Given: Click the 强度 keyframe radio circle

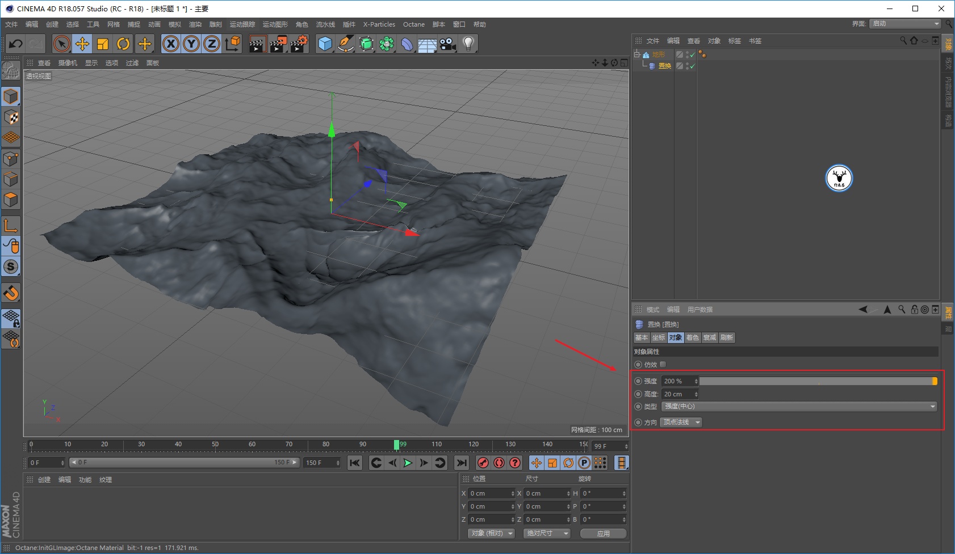Looking at the screenshot, I should pos(638,381).
